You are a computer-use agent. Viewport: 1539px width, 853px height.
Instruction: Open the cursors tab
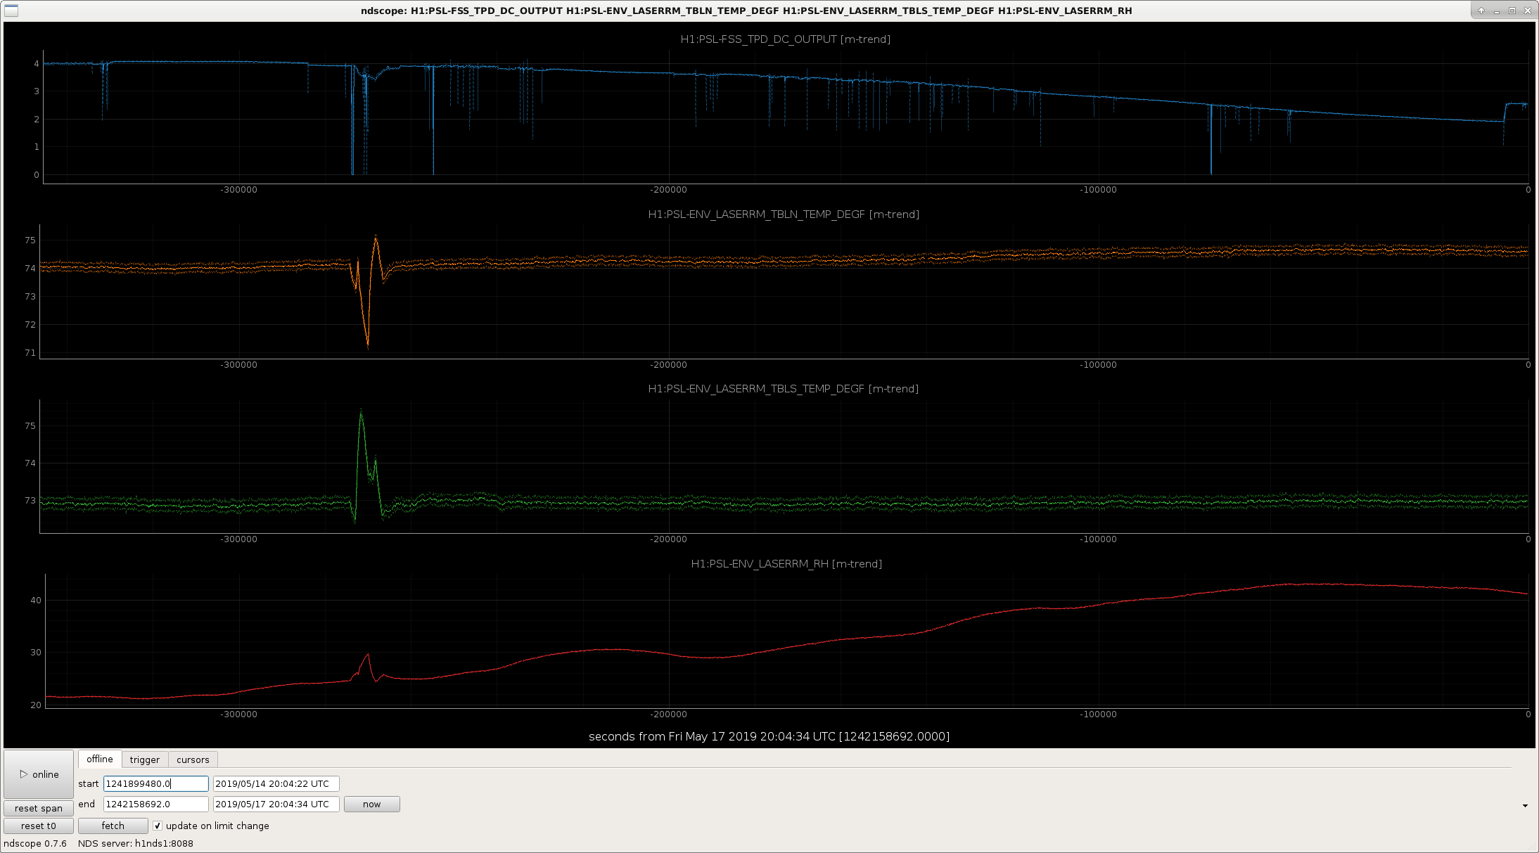click(x=193, y=759)
